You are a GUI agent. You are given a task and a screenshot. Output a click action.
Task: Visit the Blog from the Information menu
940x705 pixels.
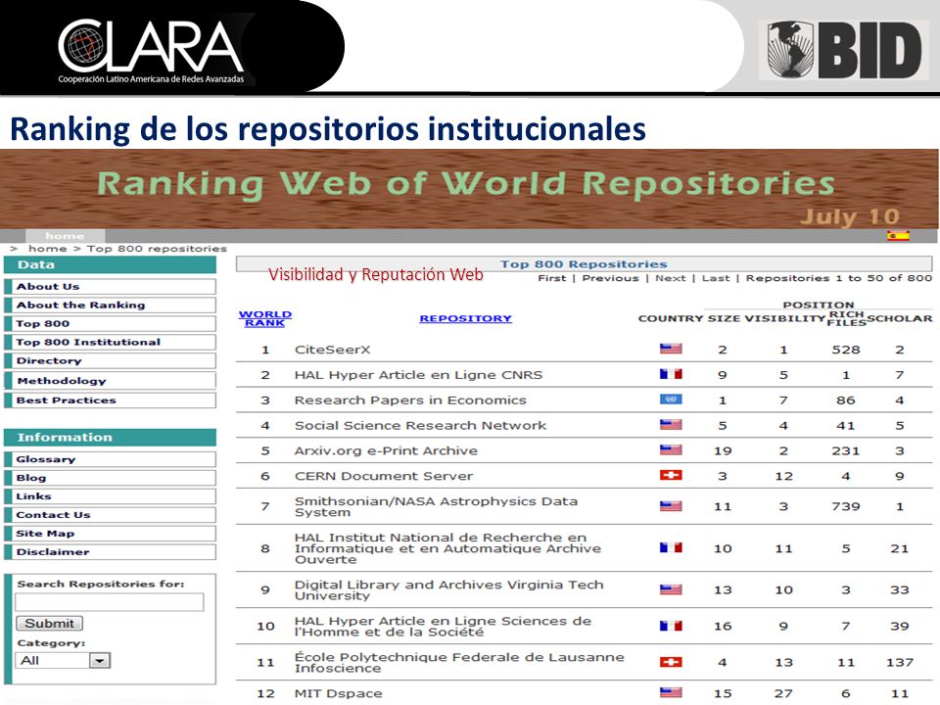pyautogui.click(x=111, y=478)
